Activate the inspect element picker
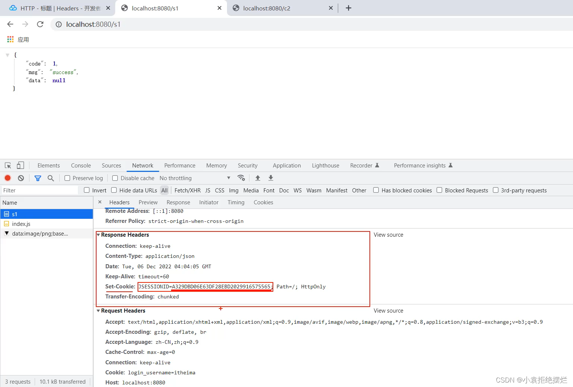This screenshot has height=387, width=573. (x=8, y=166)
